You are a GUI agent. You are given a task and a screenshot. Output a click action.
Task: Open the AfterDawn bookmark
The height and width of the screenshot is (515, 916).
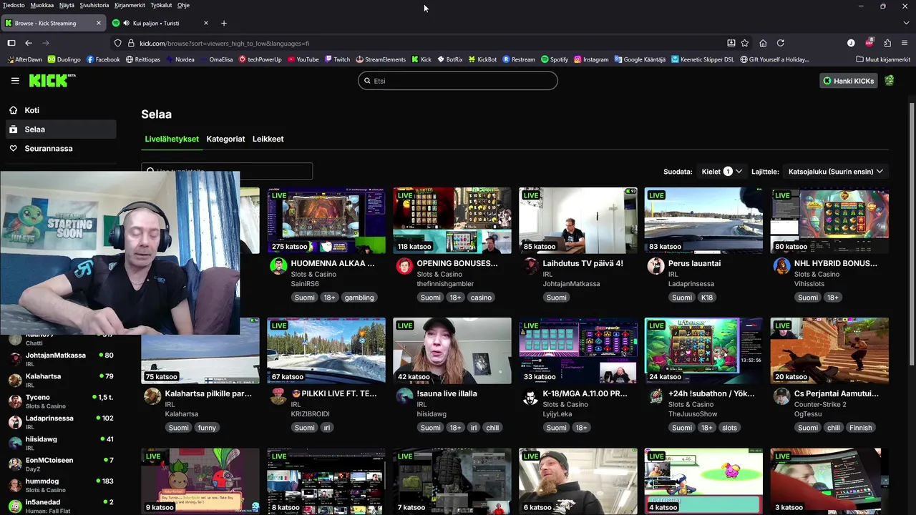(x=24, y=59)
